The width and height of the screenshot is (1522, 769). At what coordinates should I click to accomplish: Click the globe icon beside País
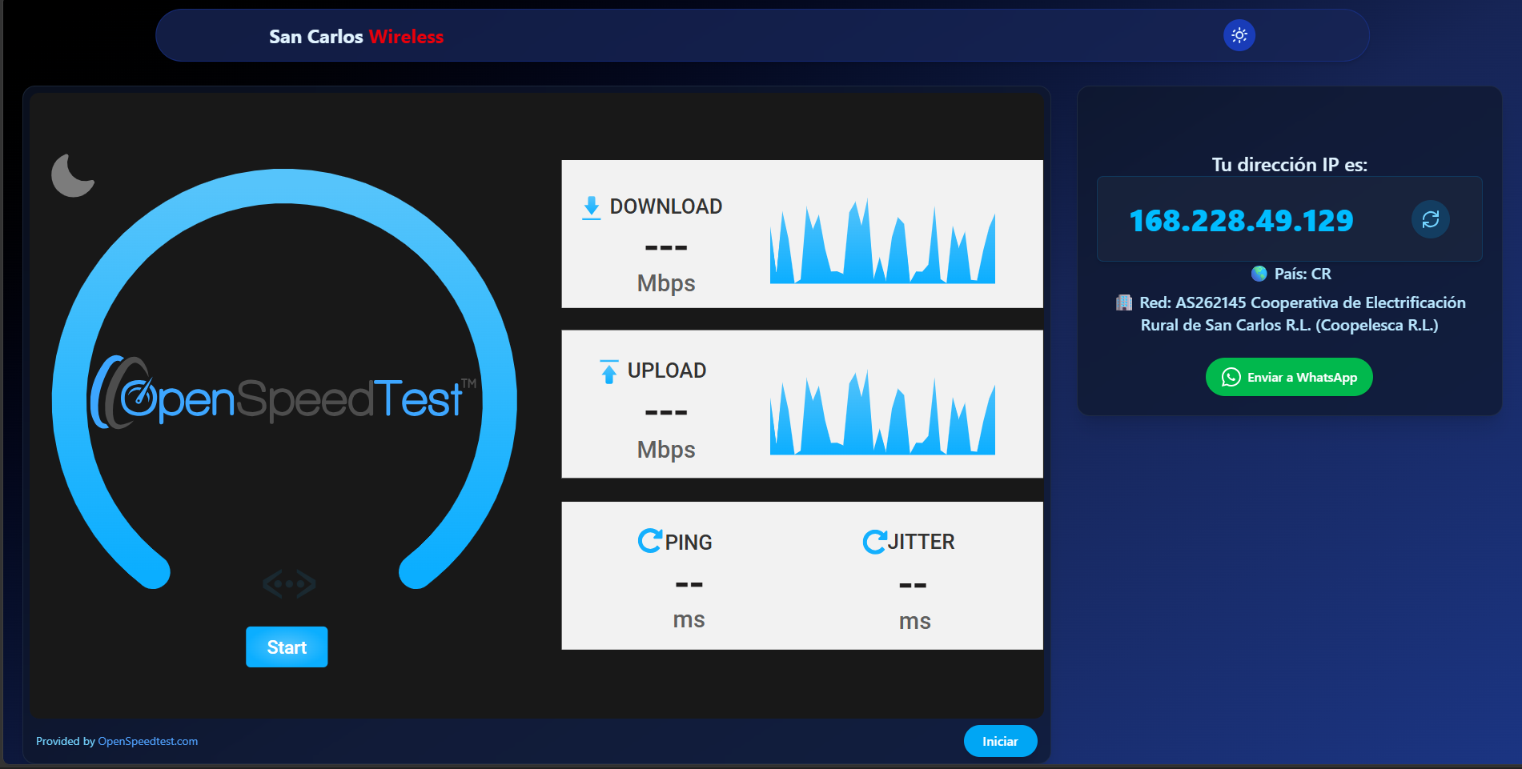pyautogui.click(x=1259, y=274)
